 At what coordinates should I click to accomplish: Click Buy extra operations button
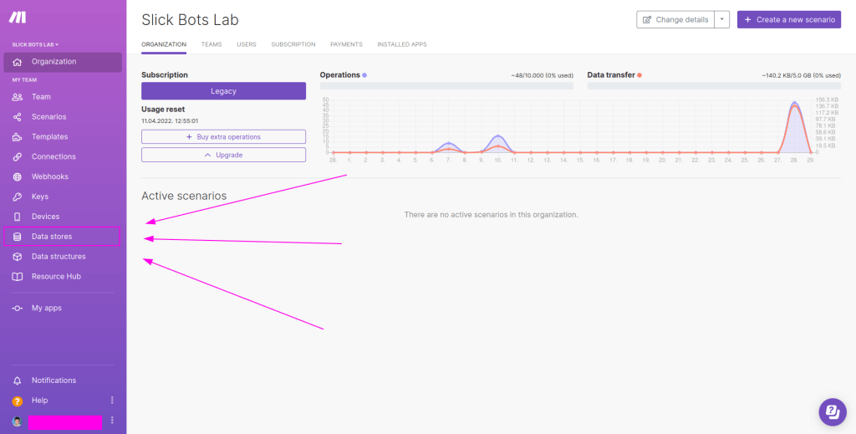click(223, 137)
